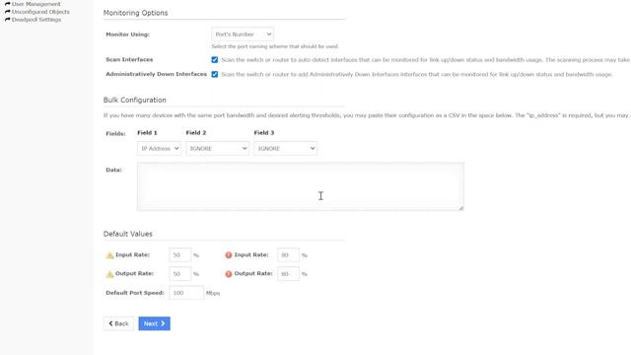Viewport: 631px width, 355px height.
Task: Open Field 2 IGNORE dropdown
Action: point(217,149)
